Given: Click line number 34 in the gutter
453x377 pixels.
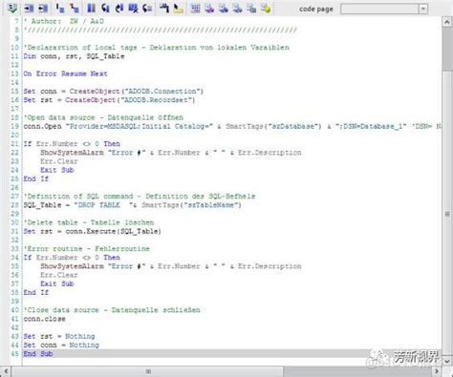Looking at the screenshot, I should point(15,258).
